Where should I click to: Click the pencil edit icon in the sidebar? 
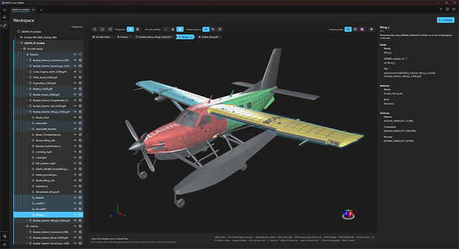[x=5, y=26]
